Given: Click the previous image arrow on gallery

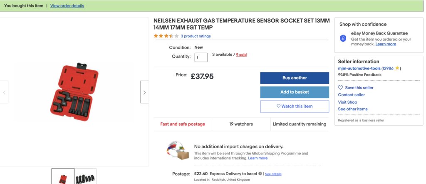Looking at the screenshot, I should pos(4,92).
